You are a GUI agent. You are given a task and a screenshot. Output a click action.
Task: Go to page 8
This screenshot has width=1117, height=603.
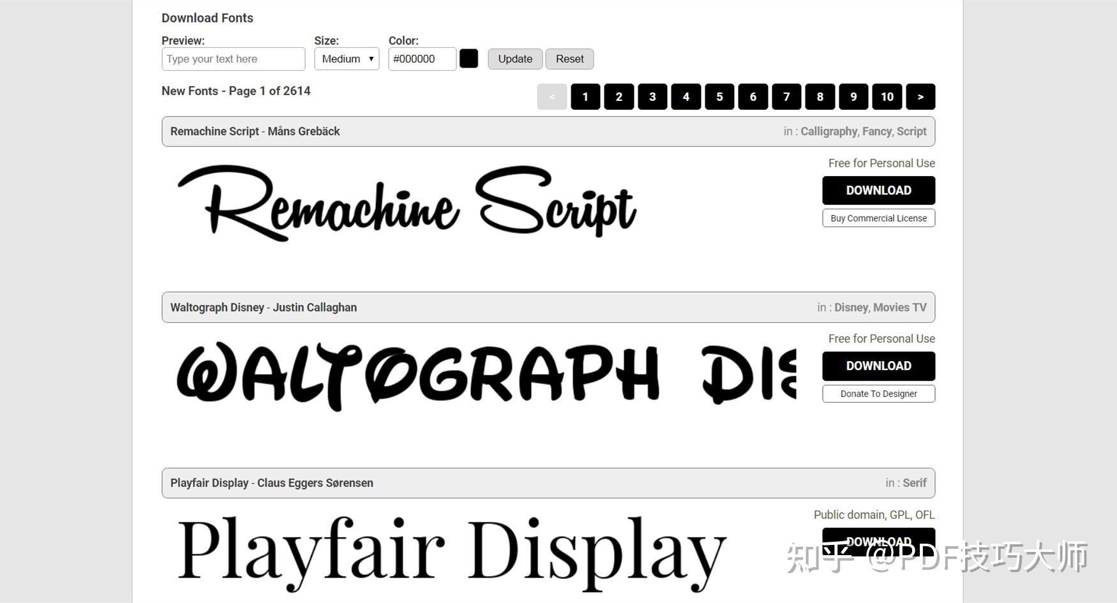(820, 96)
